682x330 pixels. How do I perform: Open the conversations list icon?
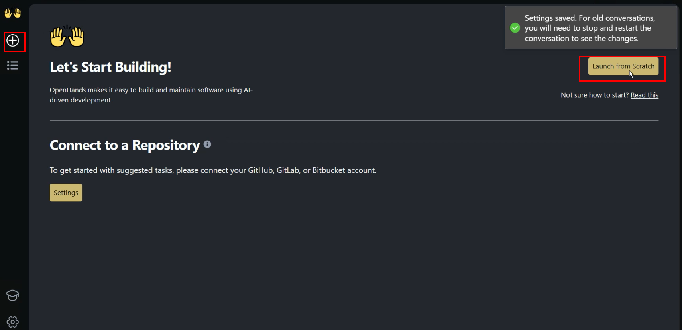tap(13, 65)
